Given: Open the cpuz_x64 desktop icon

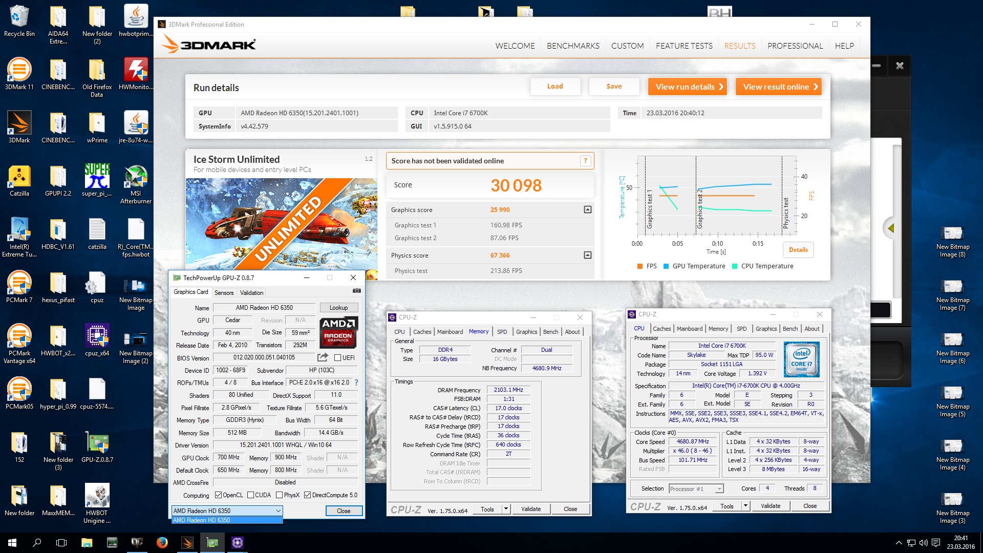Looking at the screenshot, I should [x=97, y=341].
